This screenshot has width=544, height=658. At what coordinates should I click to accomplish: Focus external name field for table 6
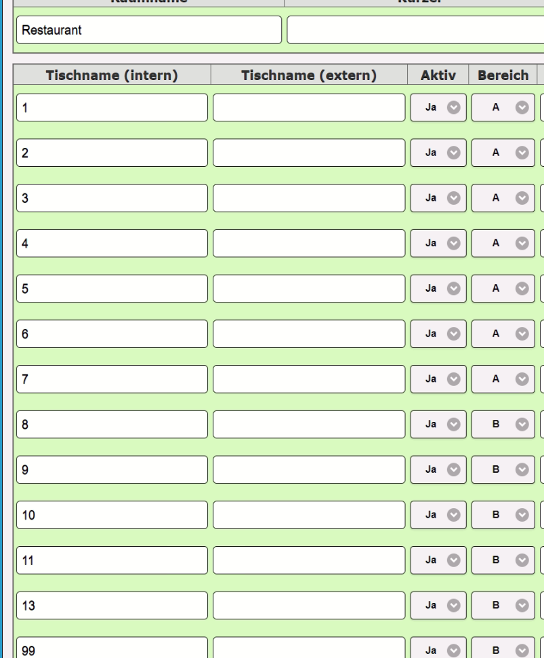point(309,334)
